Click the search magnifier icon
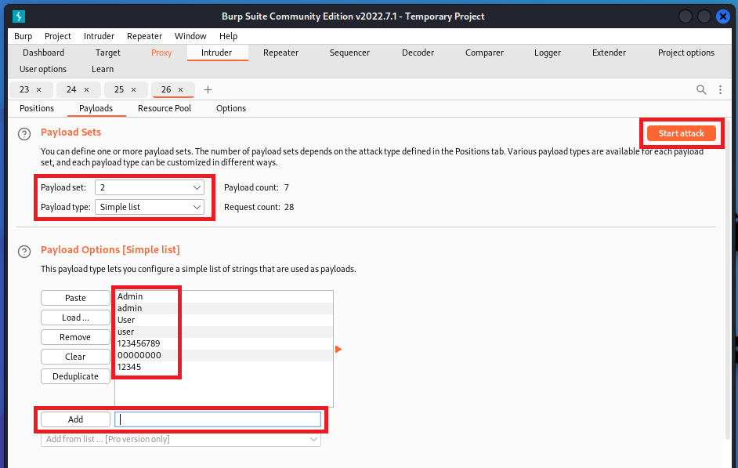 (x=701, y=89)
